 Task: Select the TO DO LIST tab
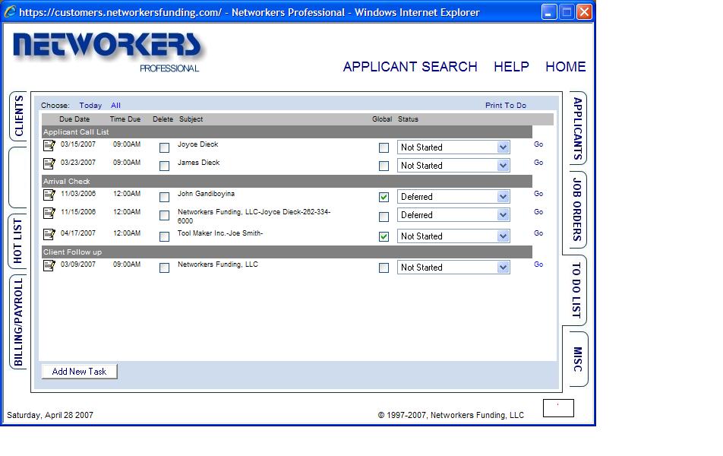[x=576, y=290]
